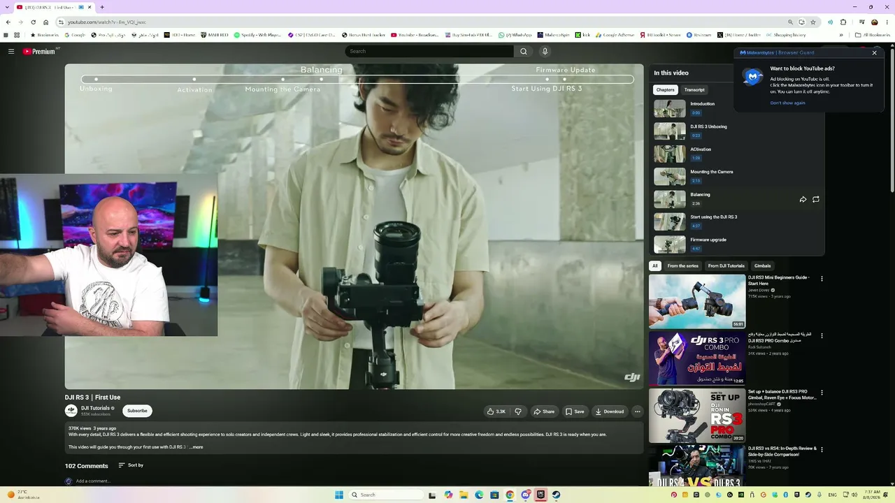
Task: Open the Spotify Web Player bookmark
Action: coord(257,35)
